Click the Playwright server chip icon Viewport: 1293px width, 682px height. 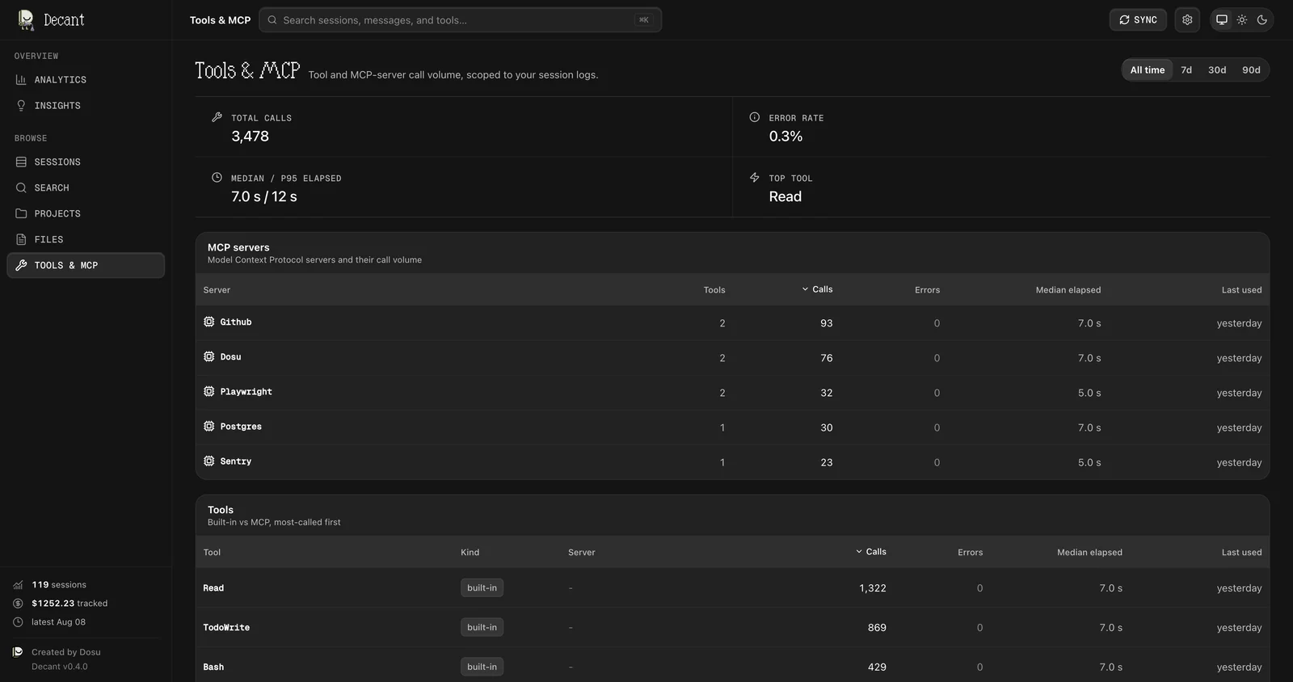209,391
